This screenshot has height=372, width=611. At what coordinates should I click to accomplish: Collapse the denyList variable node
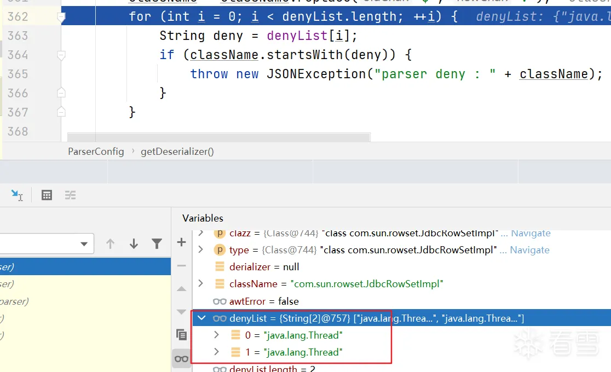pos(201,318)
